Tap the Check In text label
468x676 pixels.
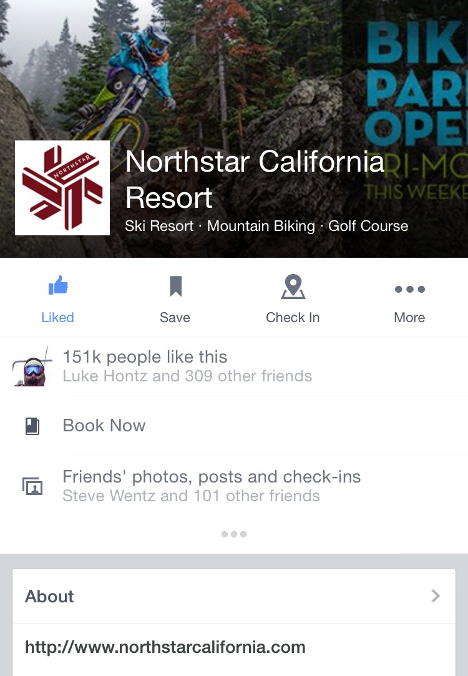coord(293,317)
